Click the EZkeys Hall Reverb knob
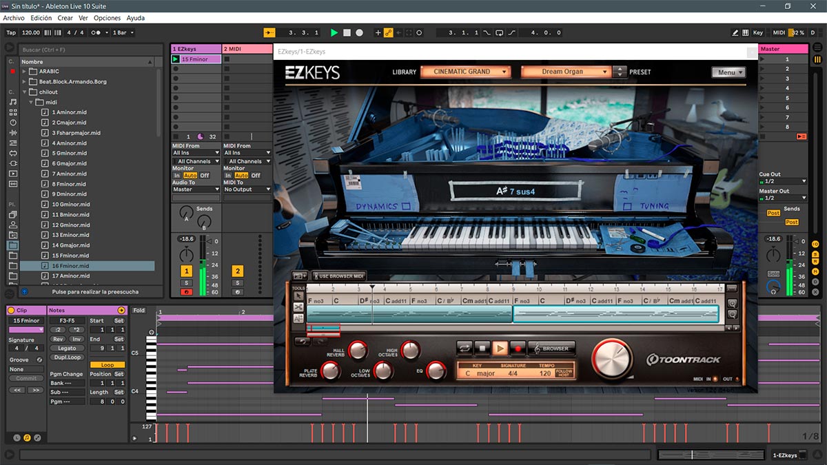Viewport: 827px width, 465px height. tap(357, 351)
